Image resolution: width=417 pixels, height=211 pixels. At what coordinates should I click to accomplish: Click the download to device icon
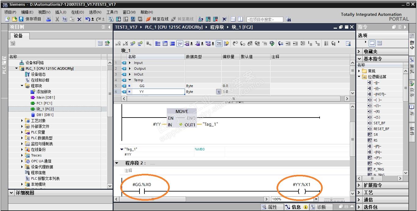(x=118, y=19)
